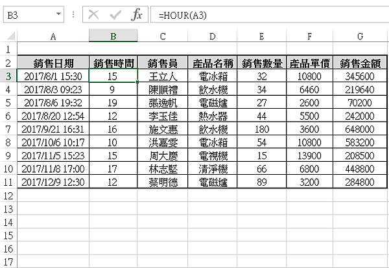
Task: Select row 11 header
Action: [x=8, y=182]
